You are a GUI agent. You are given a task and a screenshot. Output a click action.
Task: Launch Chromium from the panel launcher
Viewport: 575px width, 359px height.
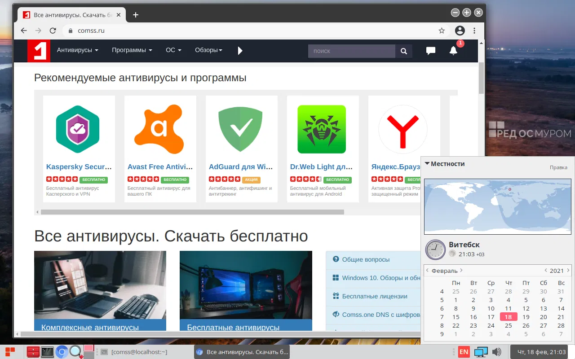point(62,352)
